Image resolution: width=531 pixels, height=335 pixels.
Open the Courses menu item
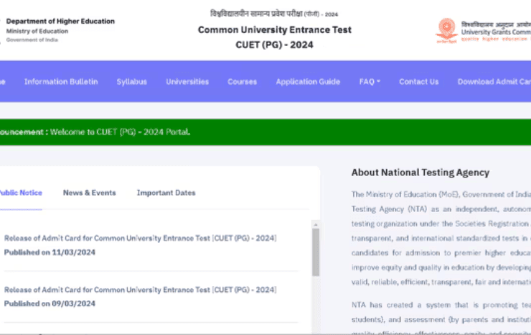pos(242,82)
